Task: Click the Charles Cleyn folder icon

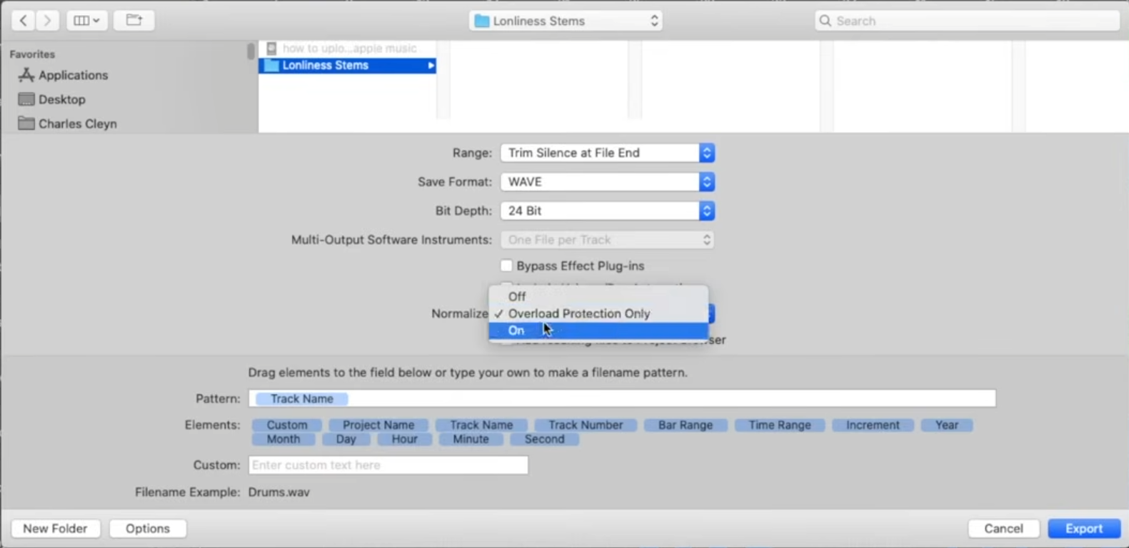Action: tap(26, 123)
